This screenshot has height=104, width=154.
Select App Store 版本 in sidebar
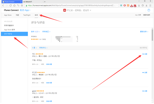(9, 30)
